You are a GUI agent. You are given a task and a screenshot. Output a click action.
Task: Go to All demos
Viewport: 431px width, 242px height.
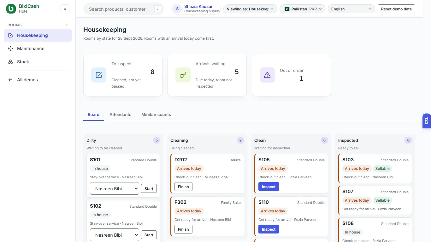(x=38, y=80)
